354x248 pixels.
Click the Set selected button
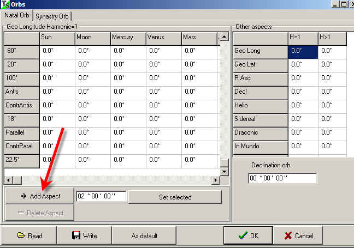[175, 197]
